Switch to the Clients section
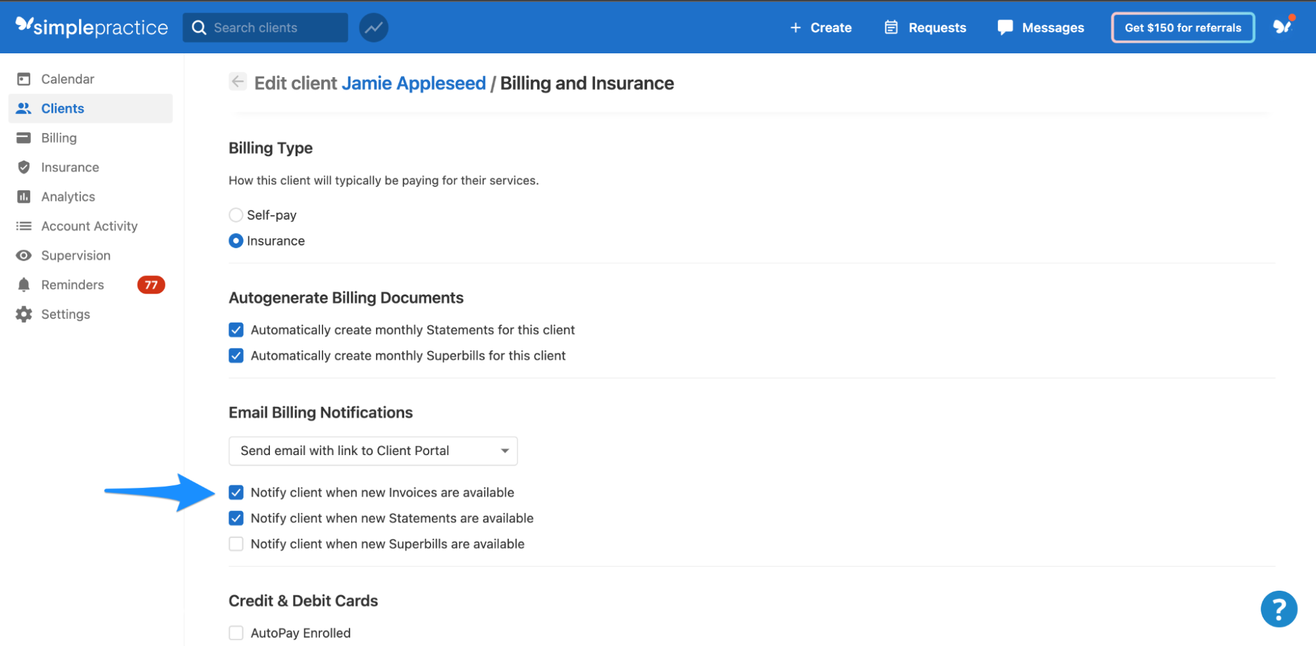This screenshot has height=646, width=1316. coord(63,108)
